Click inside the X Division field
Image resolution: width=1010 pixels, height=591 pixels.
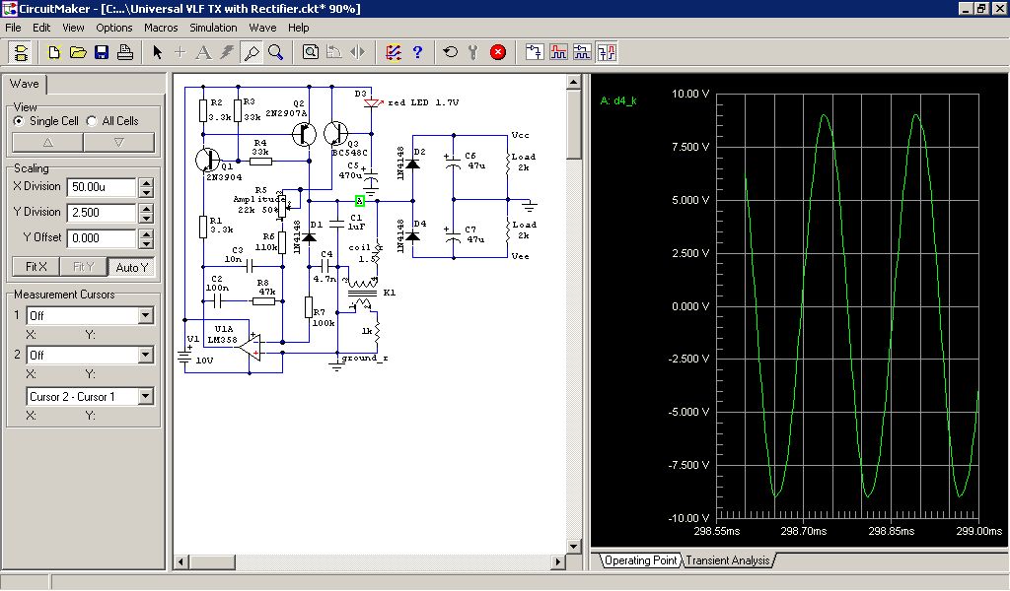101,187
